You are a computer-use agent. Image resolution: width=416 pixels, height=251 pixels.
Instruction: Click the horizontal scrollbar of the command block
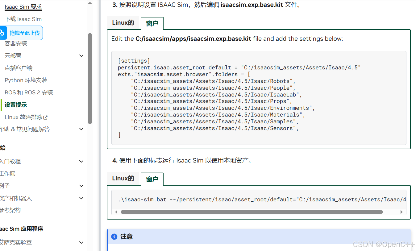tap(252, 212)
